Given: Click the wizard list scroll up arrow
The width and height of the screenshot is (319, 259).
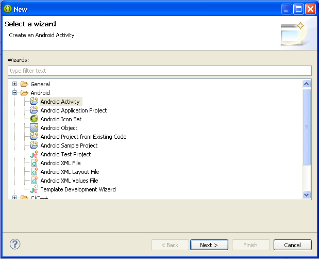Looking at the screenshot, I should tap(306, 84).
